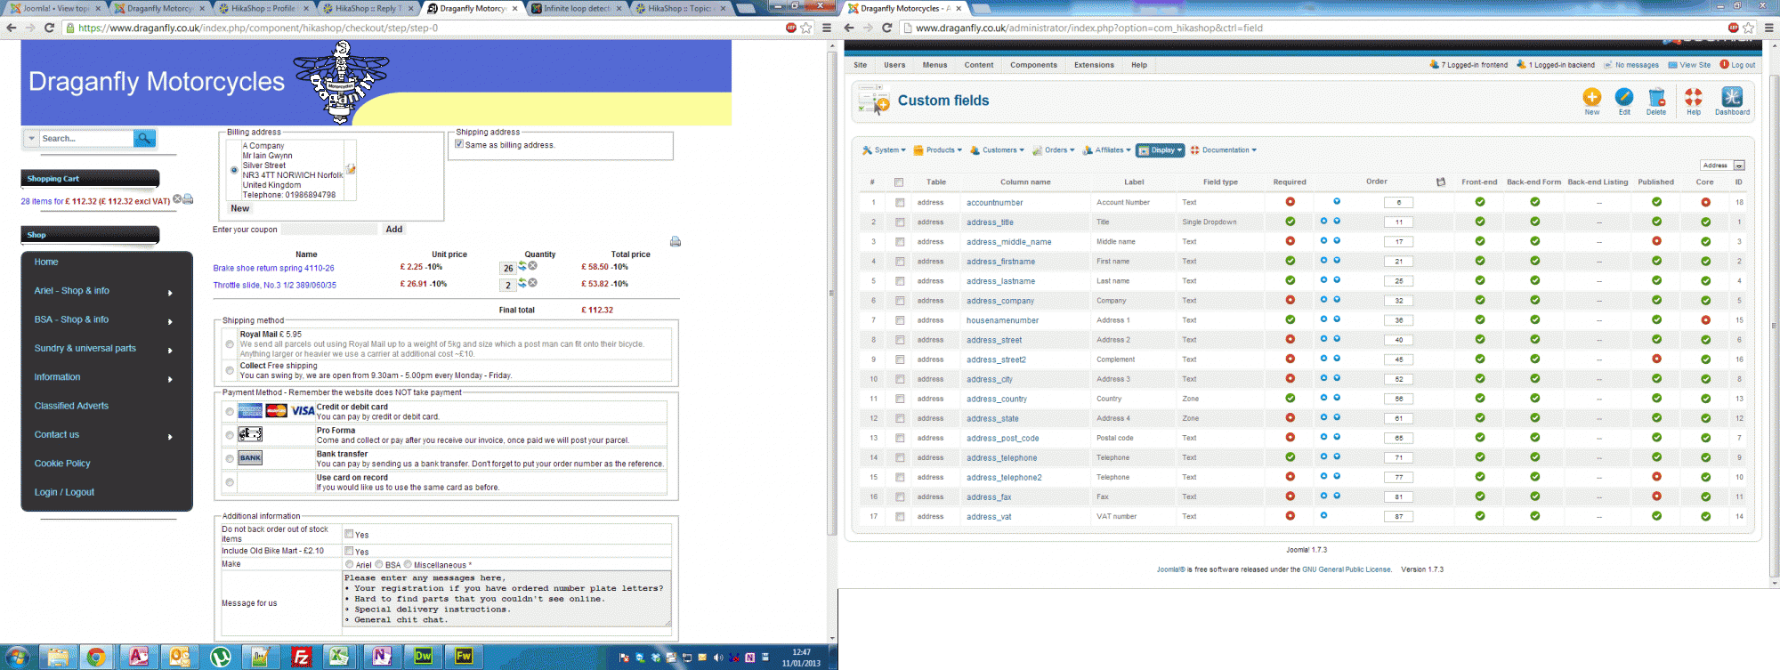
Task: Select the Royal Mail shipping method
Action: pos(230,344)
